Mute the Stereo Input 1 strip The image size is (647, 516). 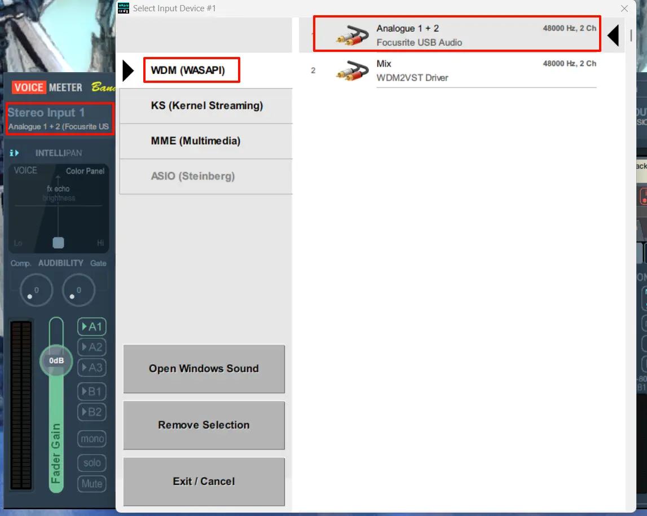[91, 484]
